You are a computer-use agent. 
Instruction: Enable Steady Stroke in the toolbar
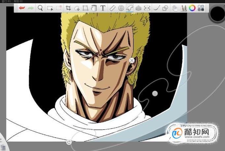[157, 8]
